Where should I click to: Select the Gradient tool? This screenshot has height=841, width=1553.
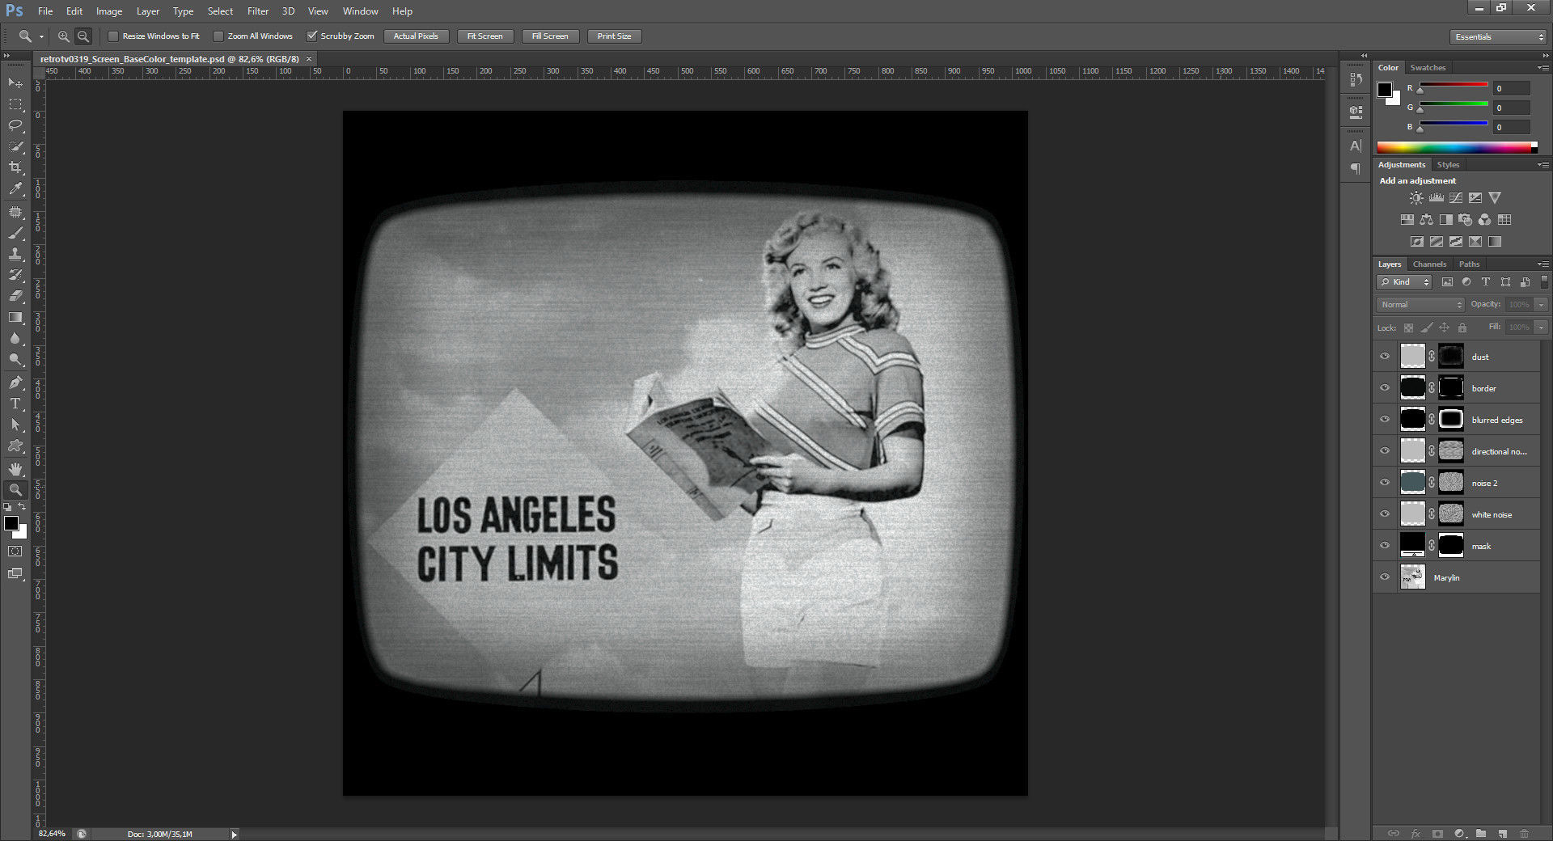click(15, 317)
